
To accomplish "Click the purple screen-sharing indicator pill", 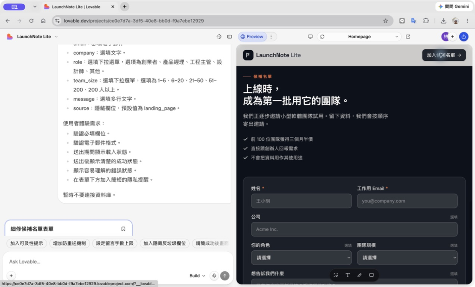I will (x=14, y=7).
